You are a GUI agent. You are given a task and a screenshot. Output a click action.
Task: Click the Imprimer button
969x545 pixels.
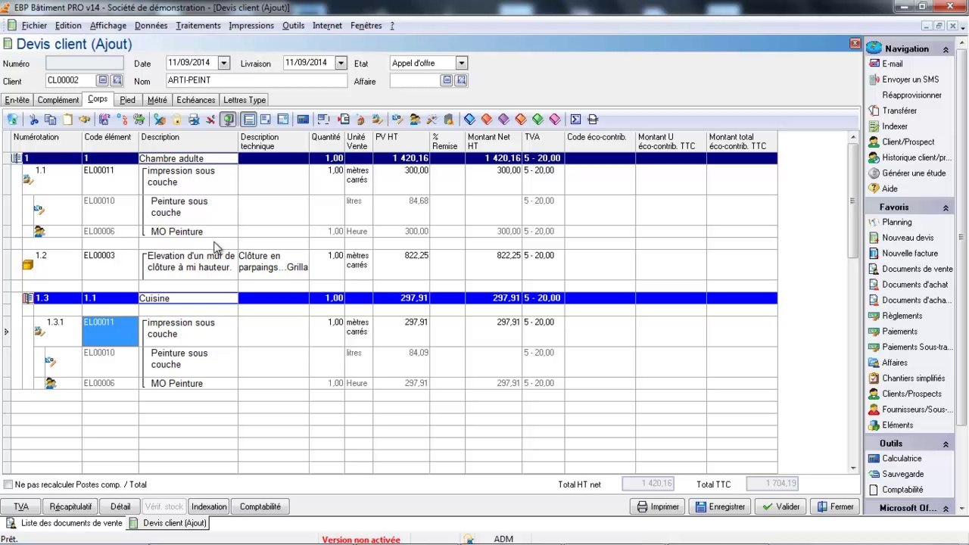(657, 506)
